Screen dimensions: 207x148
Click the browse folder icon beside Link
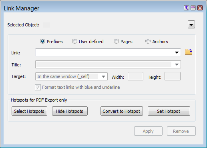(x=189, y=52)
